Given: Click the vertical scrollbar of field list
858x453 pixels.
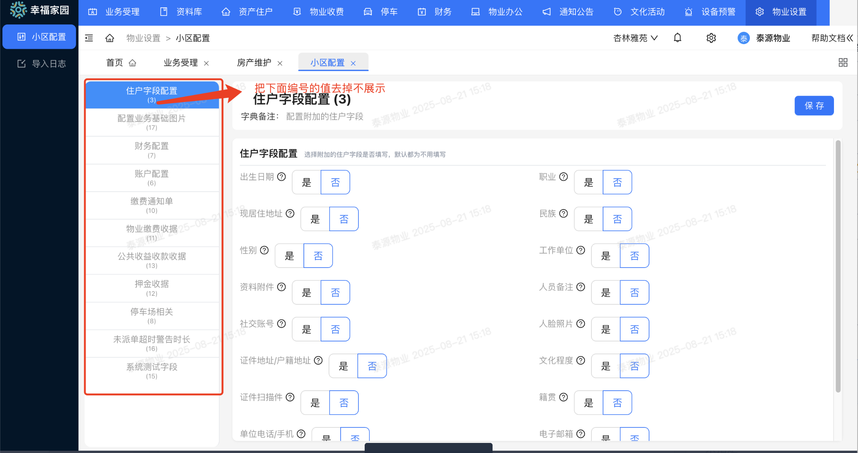Looking at the screenshot, I should pos(838,267).
